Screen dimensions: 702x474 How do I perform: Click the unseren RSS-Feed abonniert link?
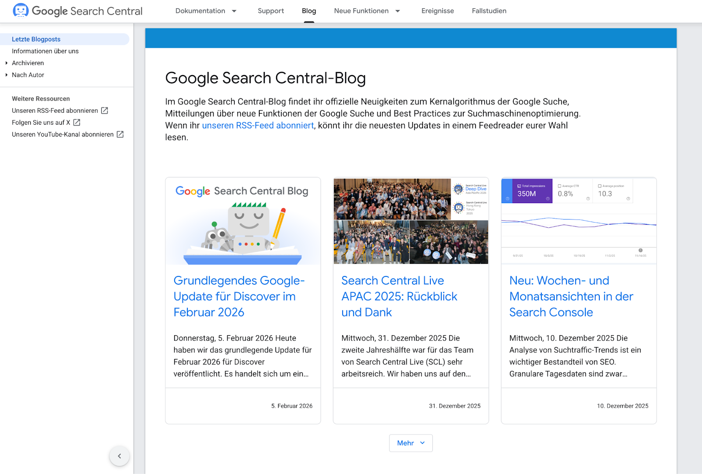pyautogui.click(x=258, y=126)
